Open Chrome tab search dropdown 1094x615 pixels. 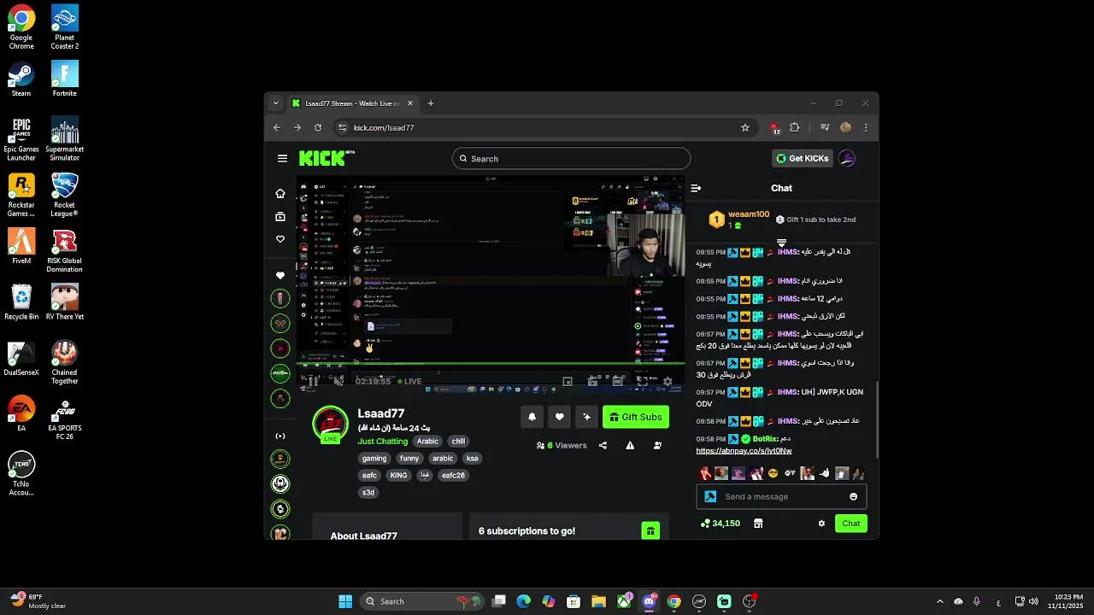(275, 103)
